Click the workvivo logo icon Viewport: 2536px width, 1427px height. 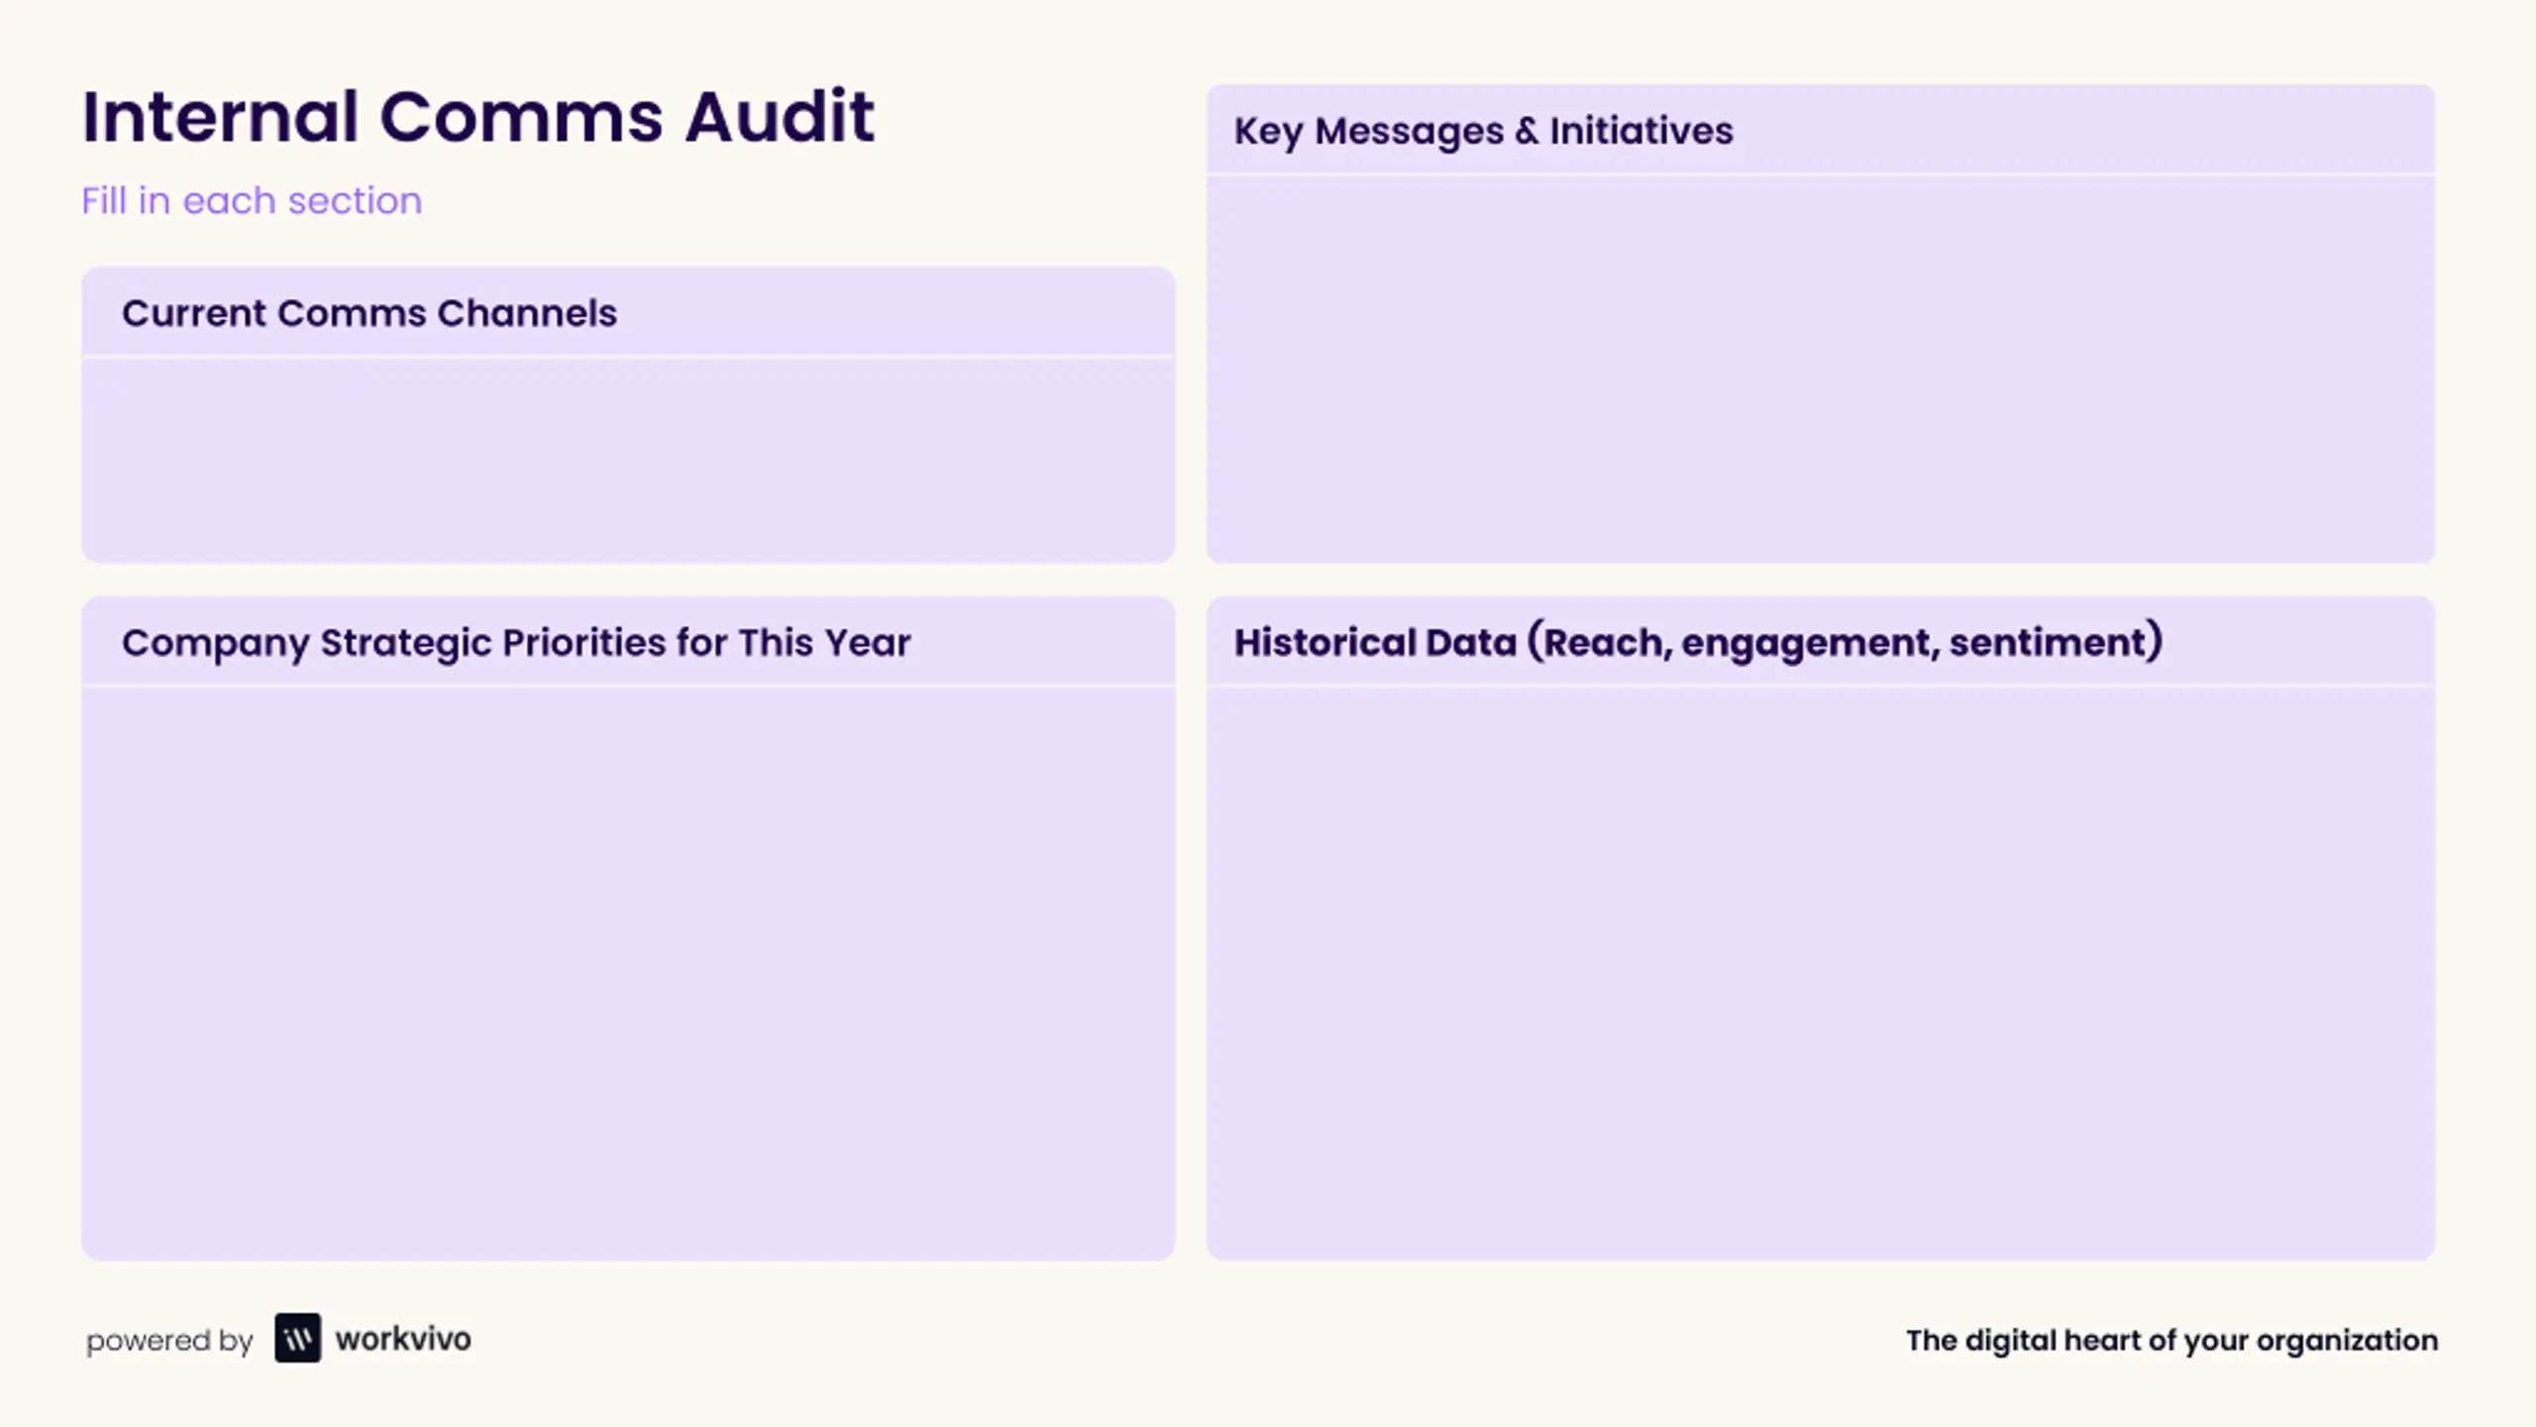tap(297, 1338)
